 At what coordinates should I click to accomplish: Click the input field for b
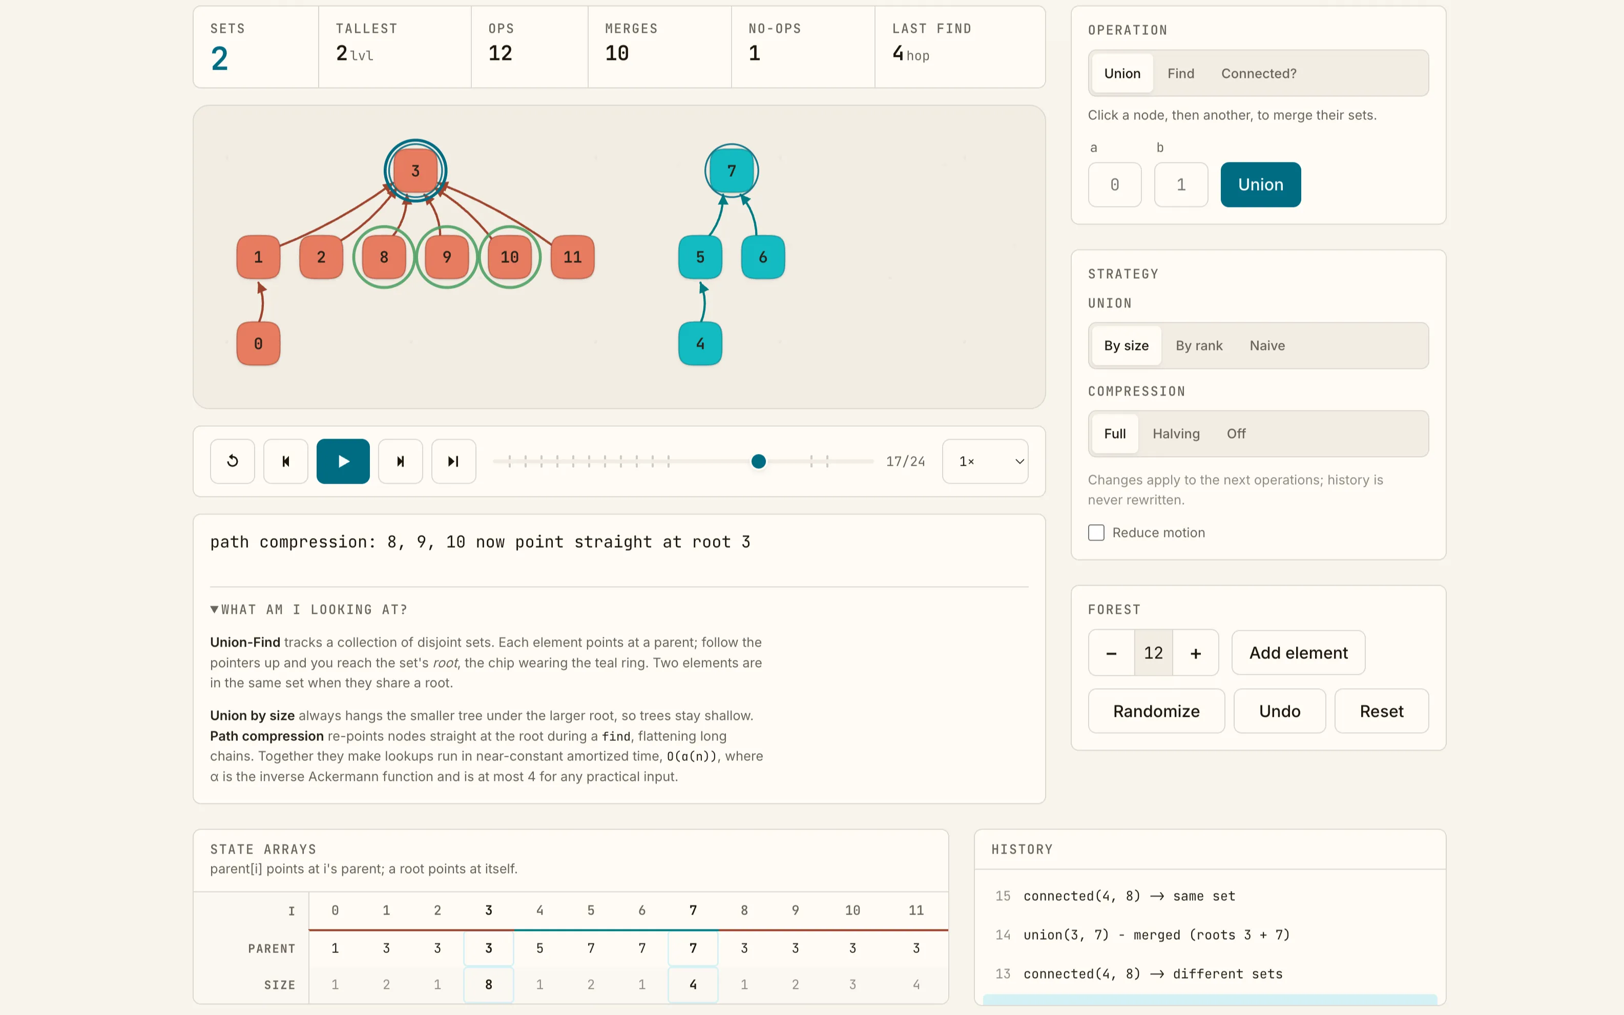coord(1181,184)
